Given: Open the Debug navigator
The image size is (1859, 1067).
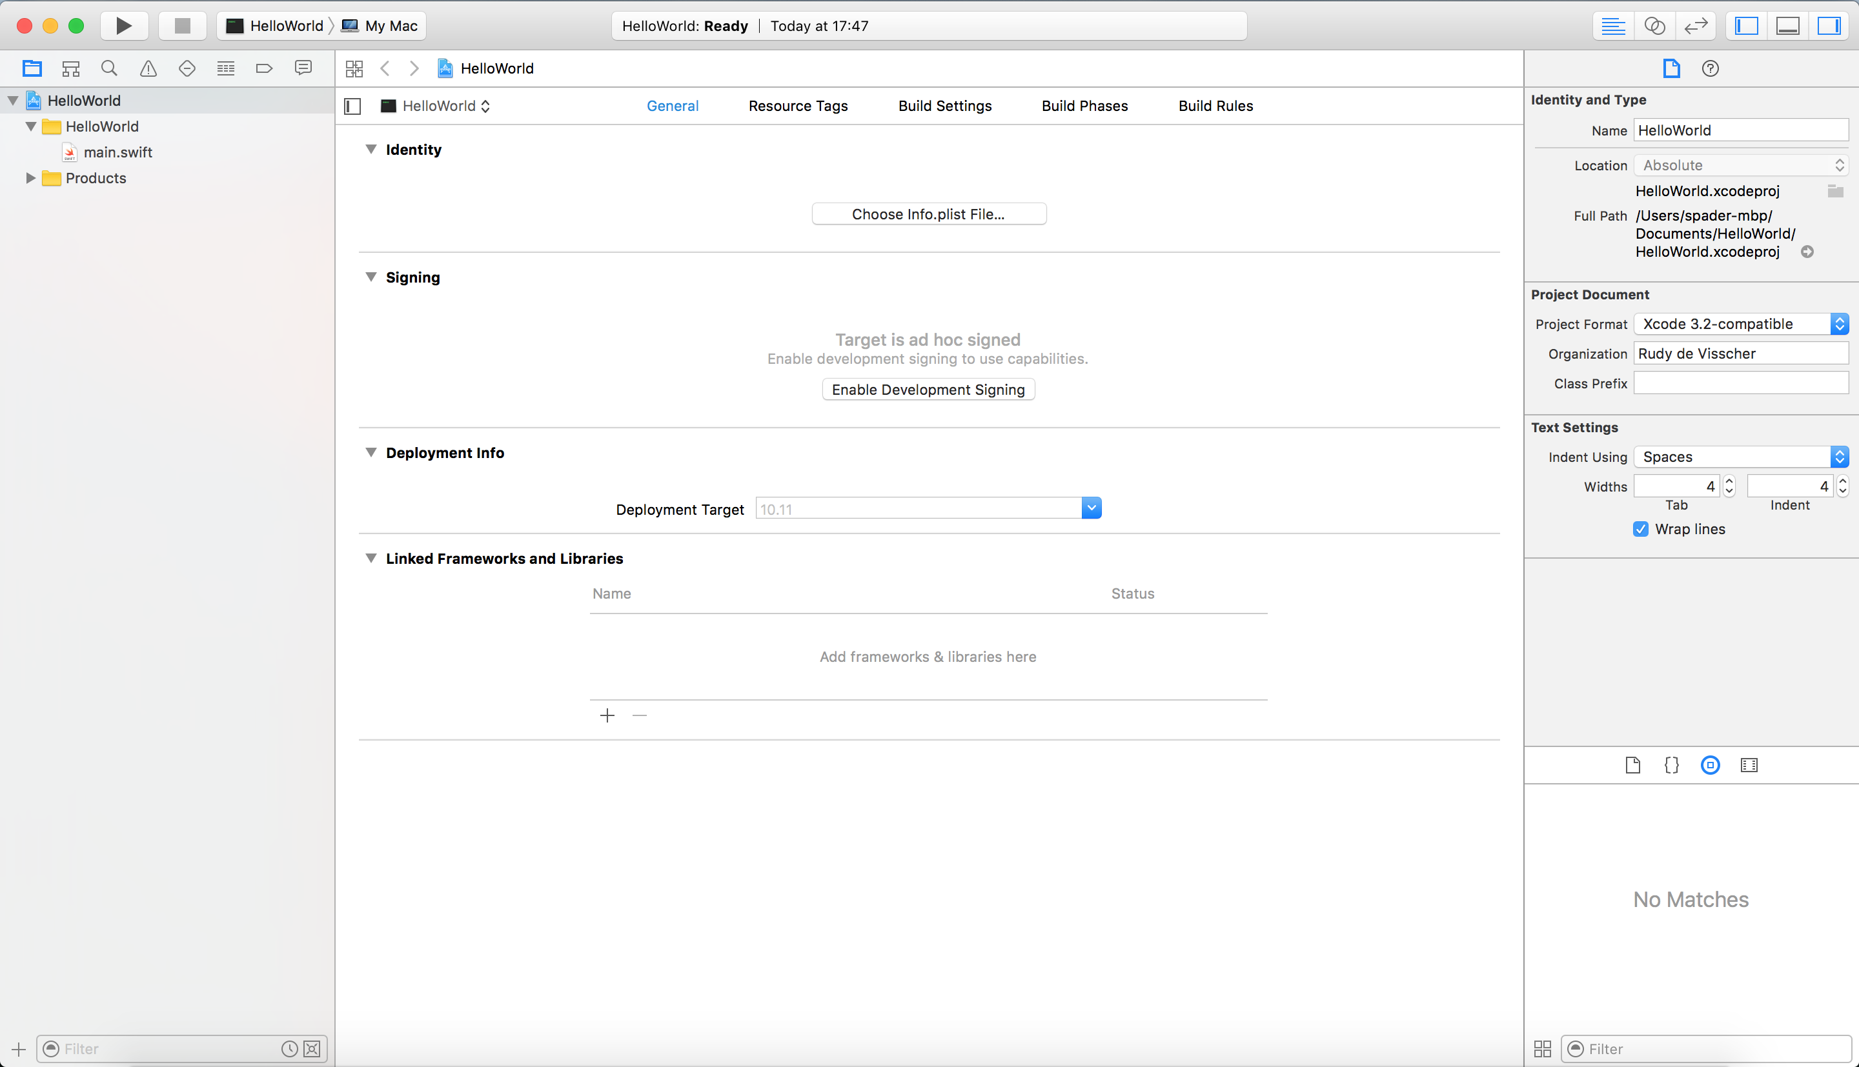Looking at the screenshot, I should (226, 68).
